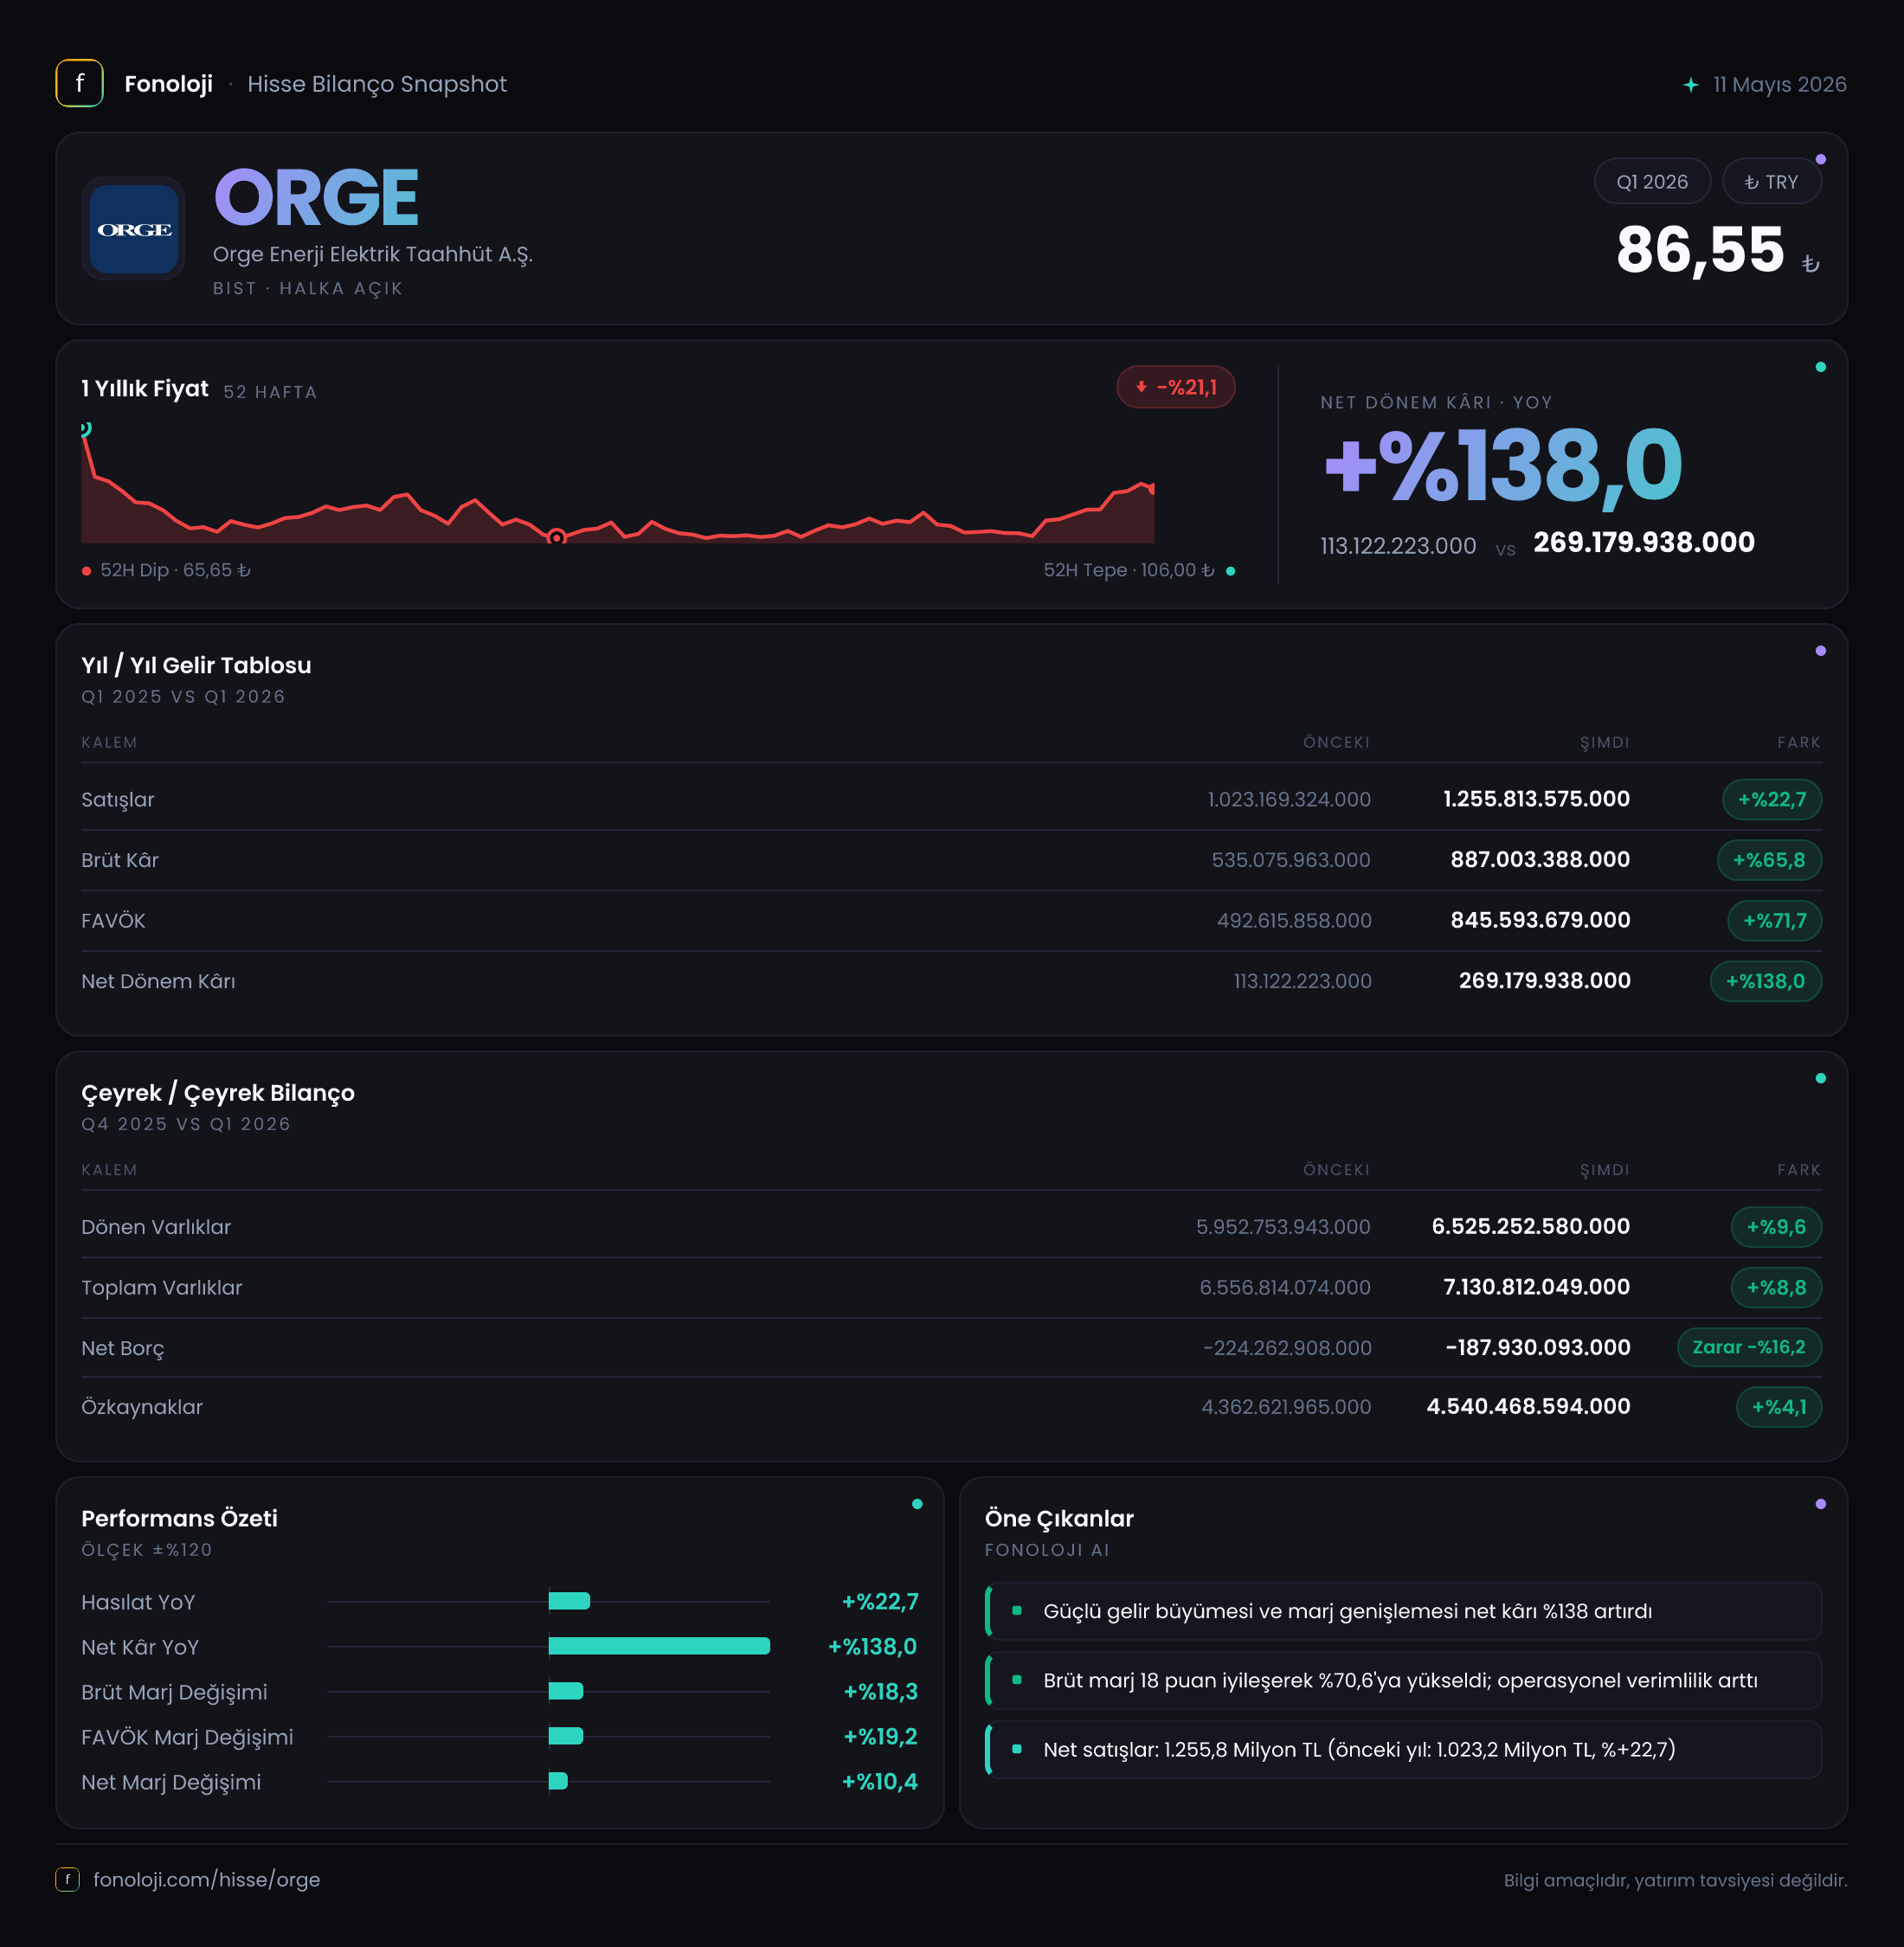The width and height of the screenshot is (1904, 1947).
Task: Click the highlight about Brüt marj 18 puan
Action: pyautogui.click(x=1403, y=1680)
